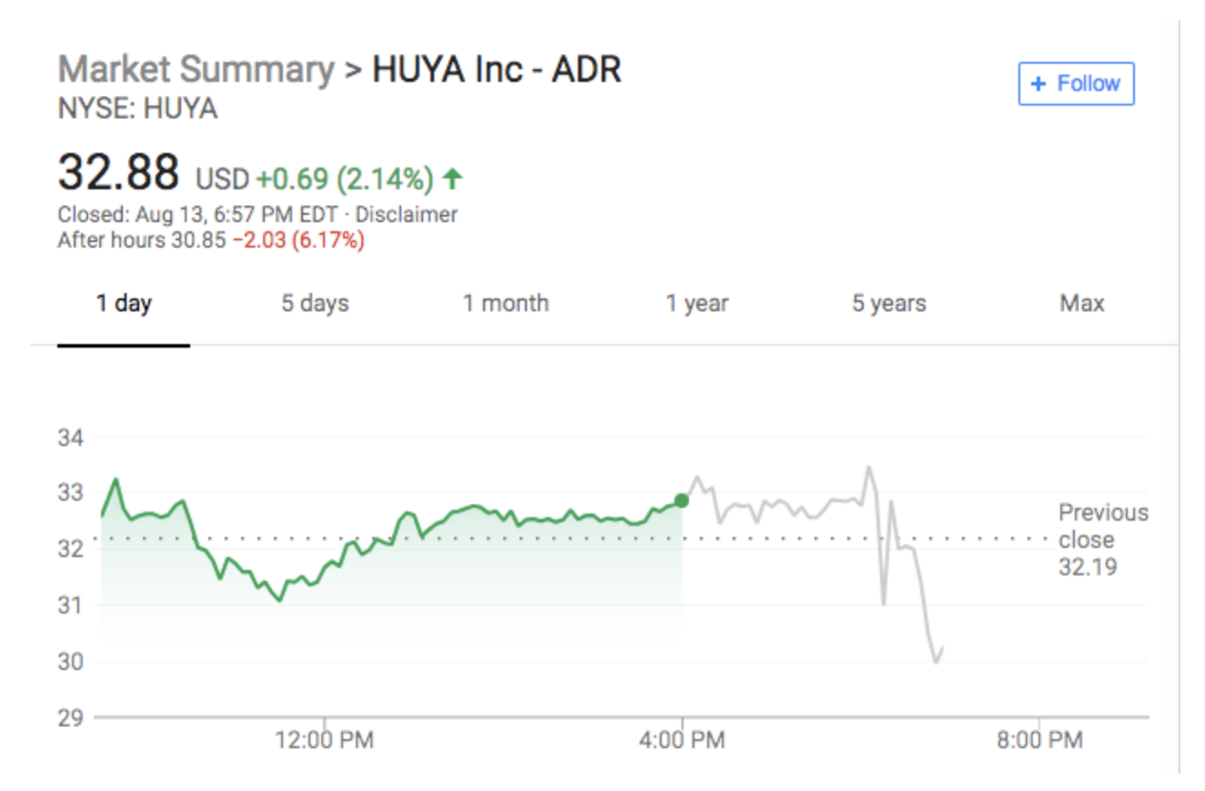View the Max time range

click(1081, 303)
